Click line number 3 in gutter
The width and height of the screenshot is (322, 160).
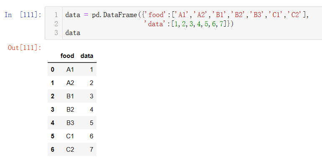click(56, 33)
